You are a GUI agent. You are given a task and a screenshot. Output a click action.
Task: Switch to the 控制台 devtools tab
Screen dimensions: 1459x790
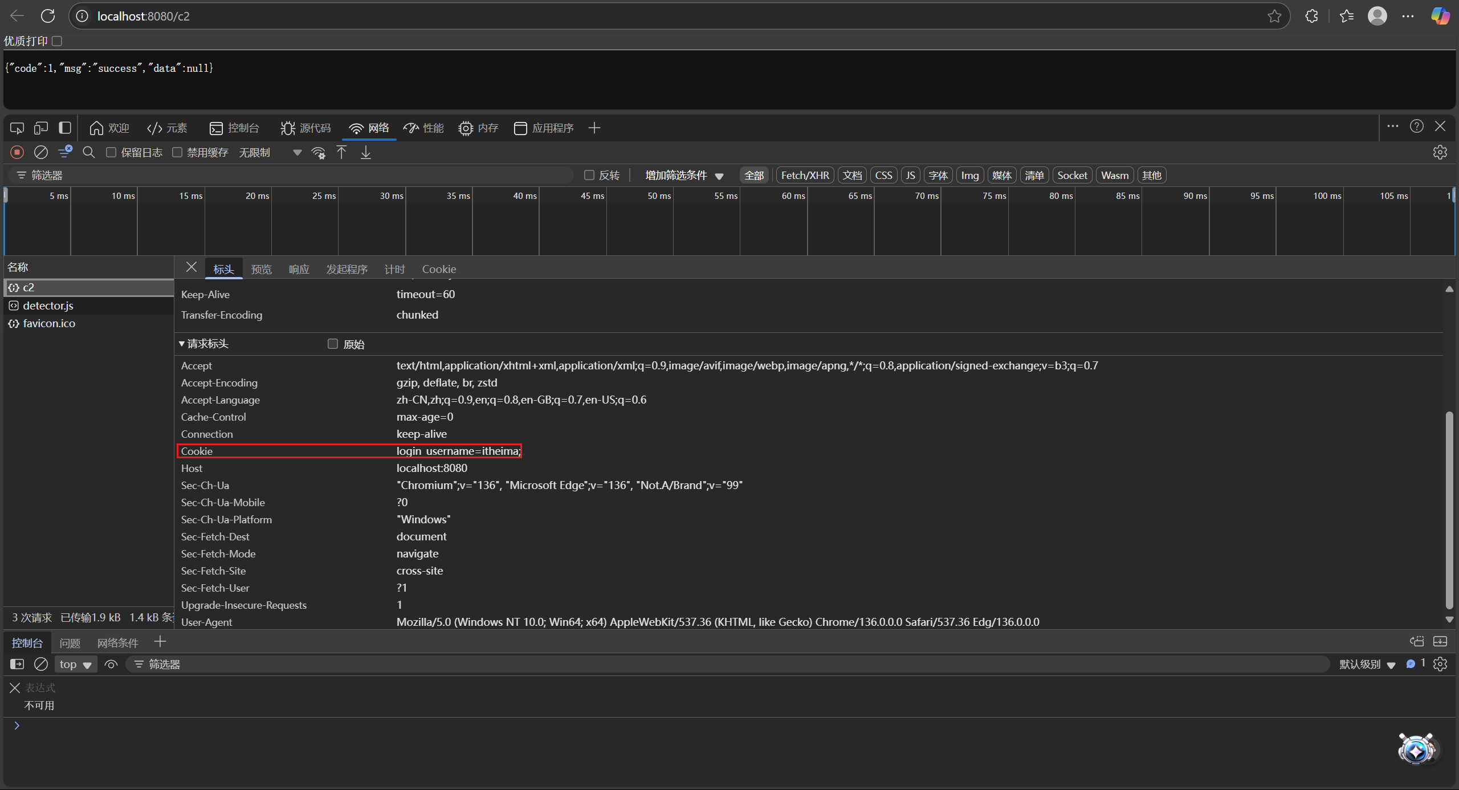point(234,128)
